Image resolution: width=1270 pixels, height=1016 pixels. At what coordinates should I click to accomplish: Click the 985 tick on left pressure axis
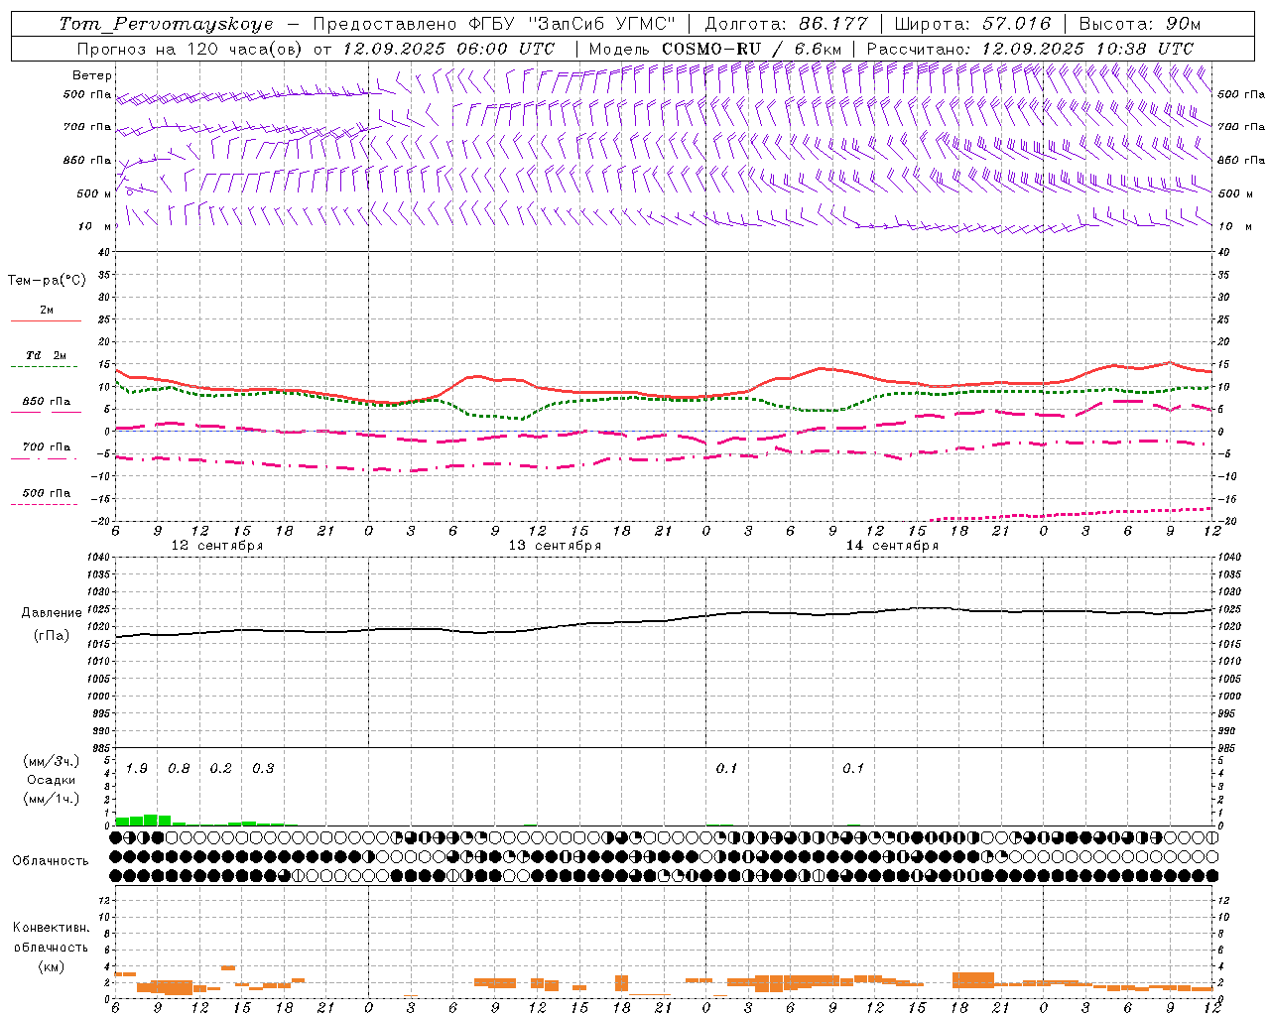[x=99, y=748]
